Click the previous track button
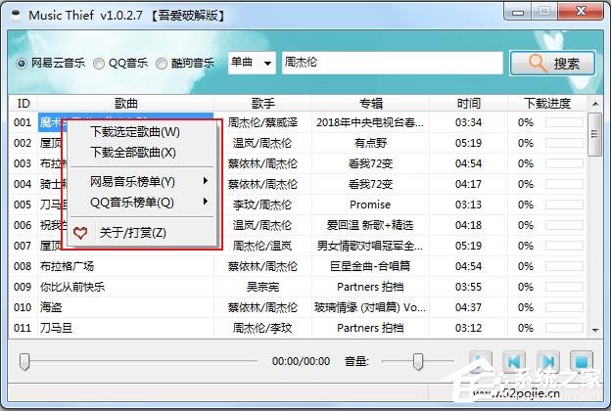Screen dimensions: 611x411 coord(514,361)
